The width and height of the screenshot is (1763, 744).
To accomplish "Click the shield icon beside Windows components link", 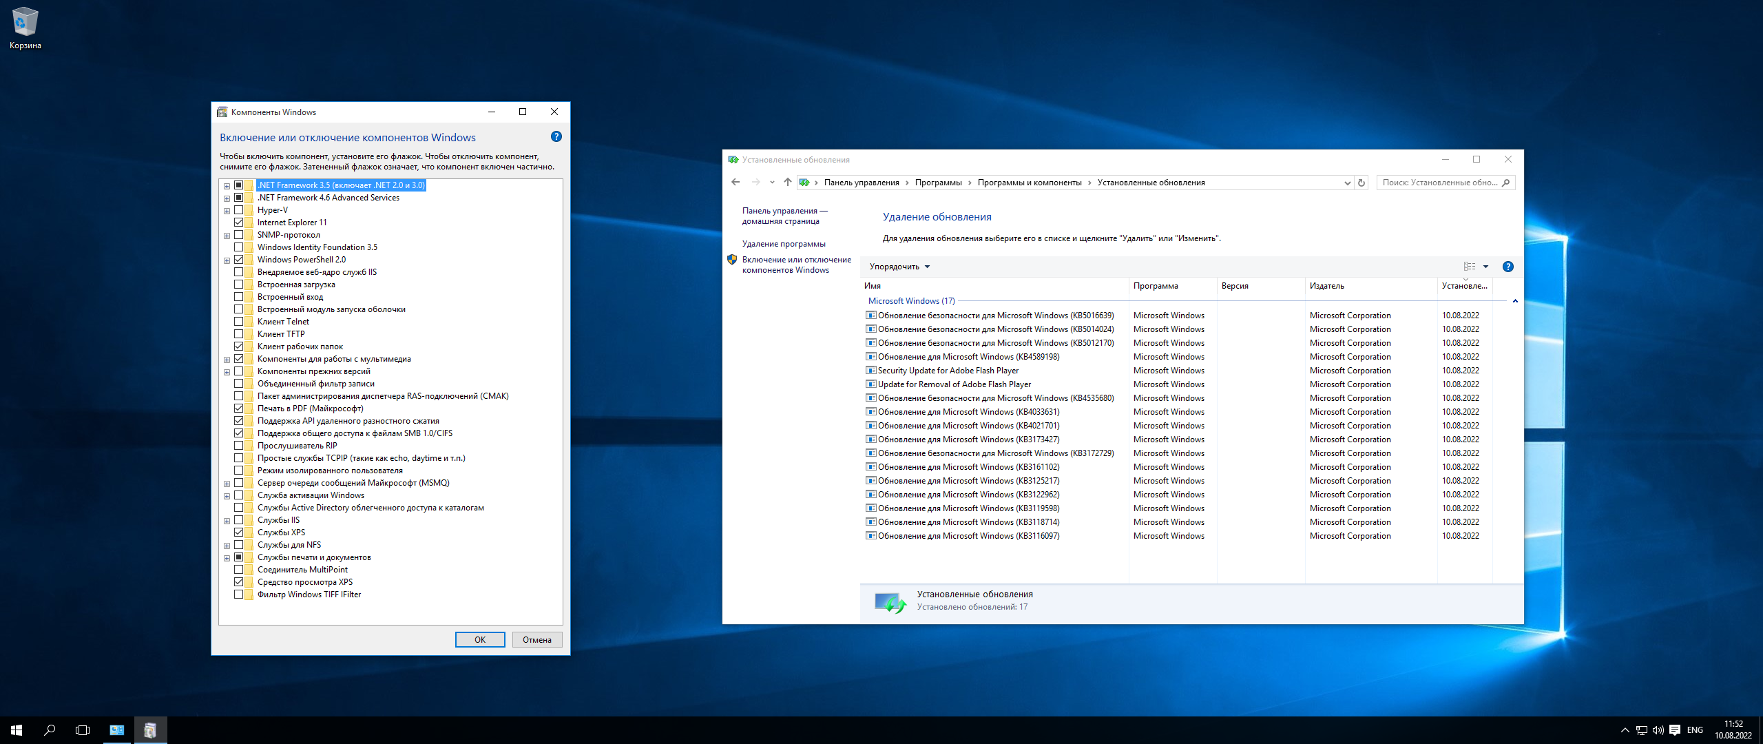I will point(732,260).
